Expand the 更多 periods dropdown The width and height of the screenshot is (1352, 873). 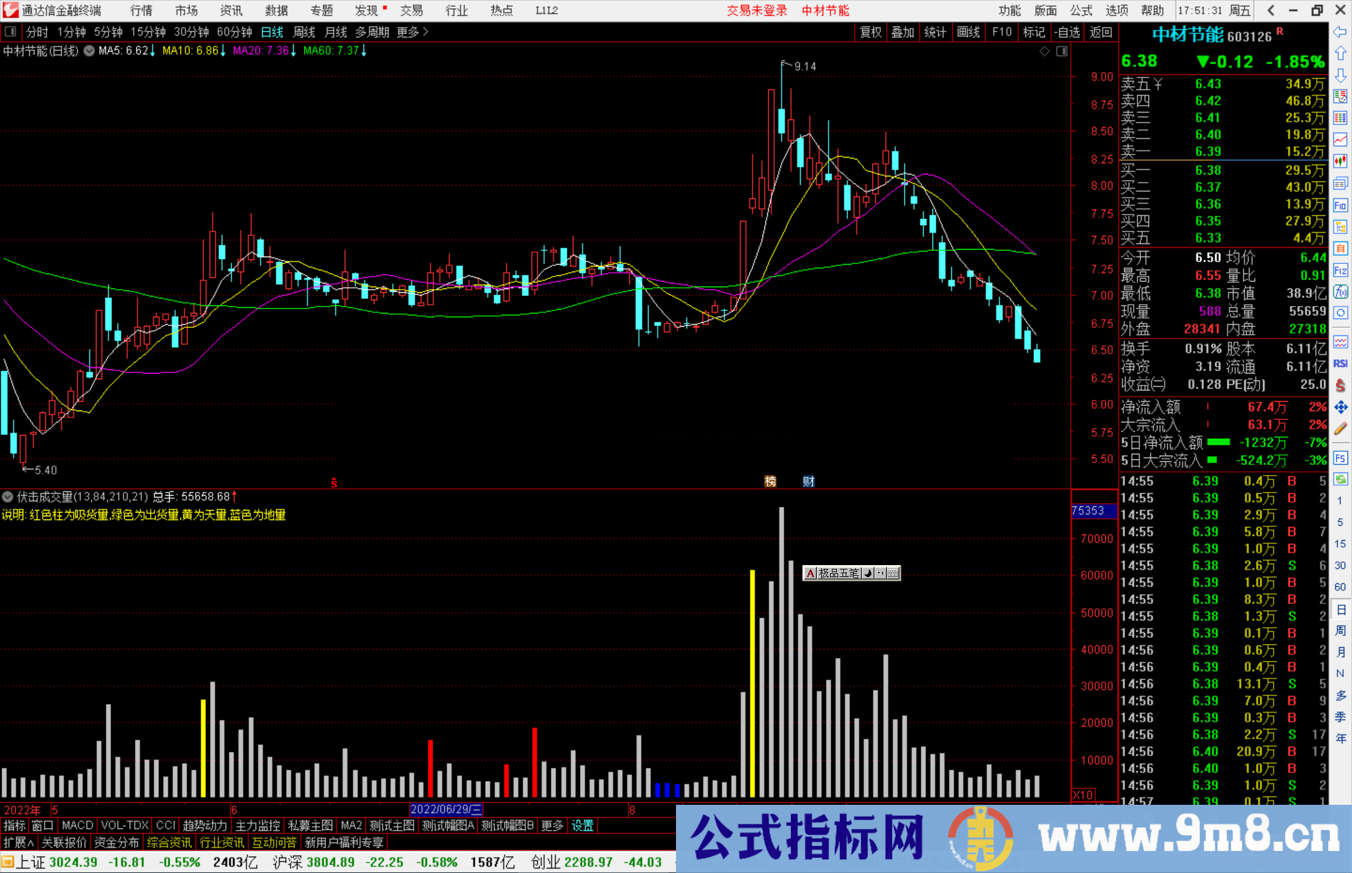tap(412, 32)
